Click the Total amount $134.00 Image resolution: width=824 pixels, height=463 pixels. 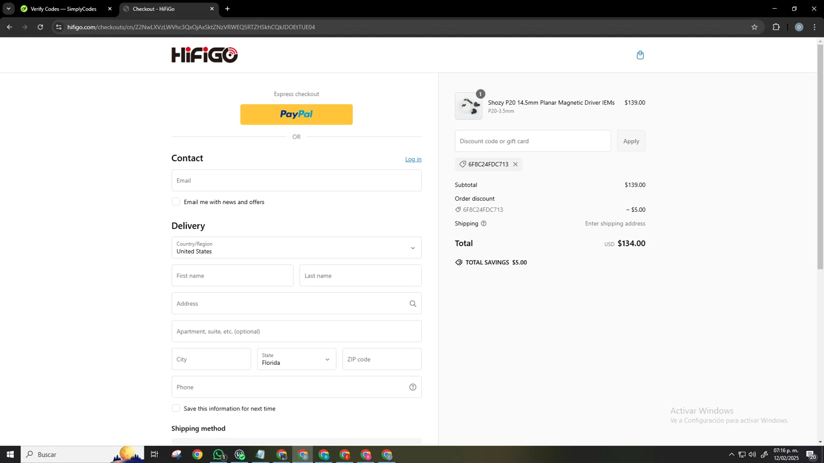(631, 243)
